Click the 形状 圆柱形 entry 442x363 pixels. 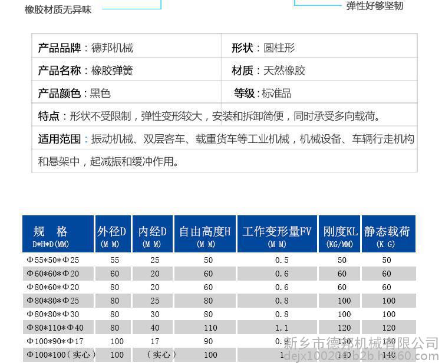coord(263,48)
